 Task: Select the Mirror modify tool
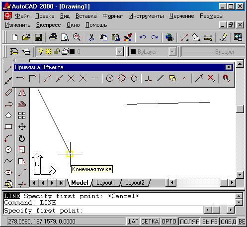click(x=22, y=93)
